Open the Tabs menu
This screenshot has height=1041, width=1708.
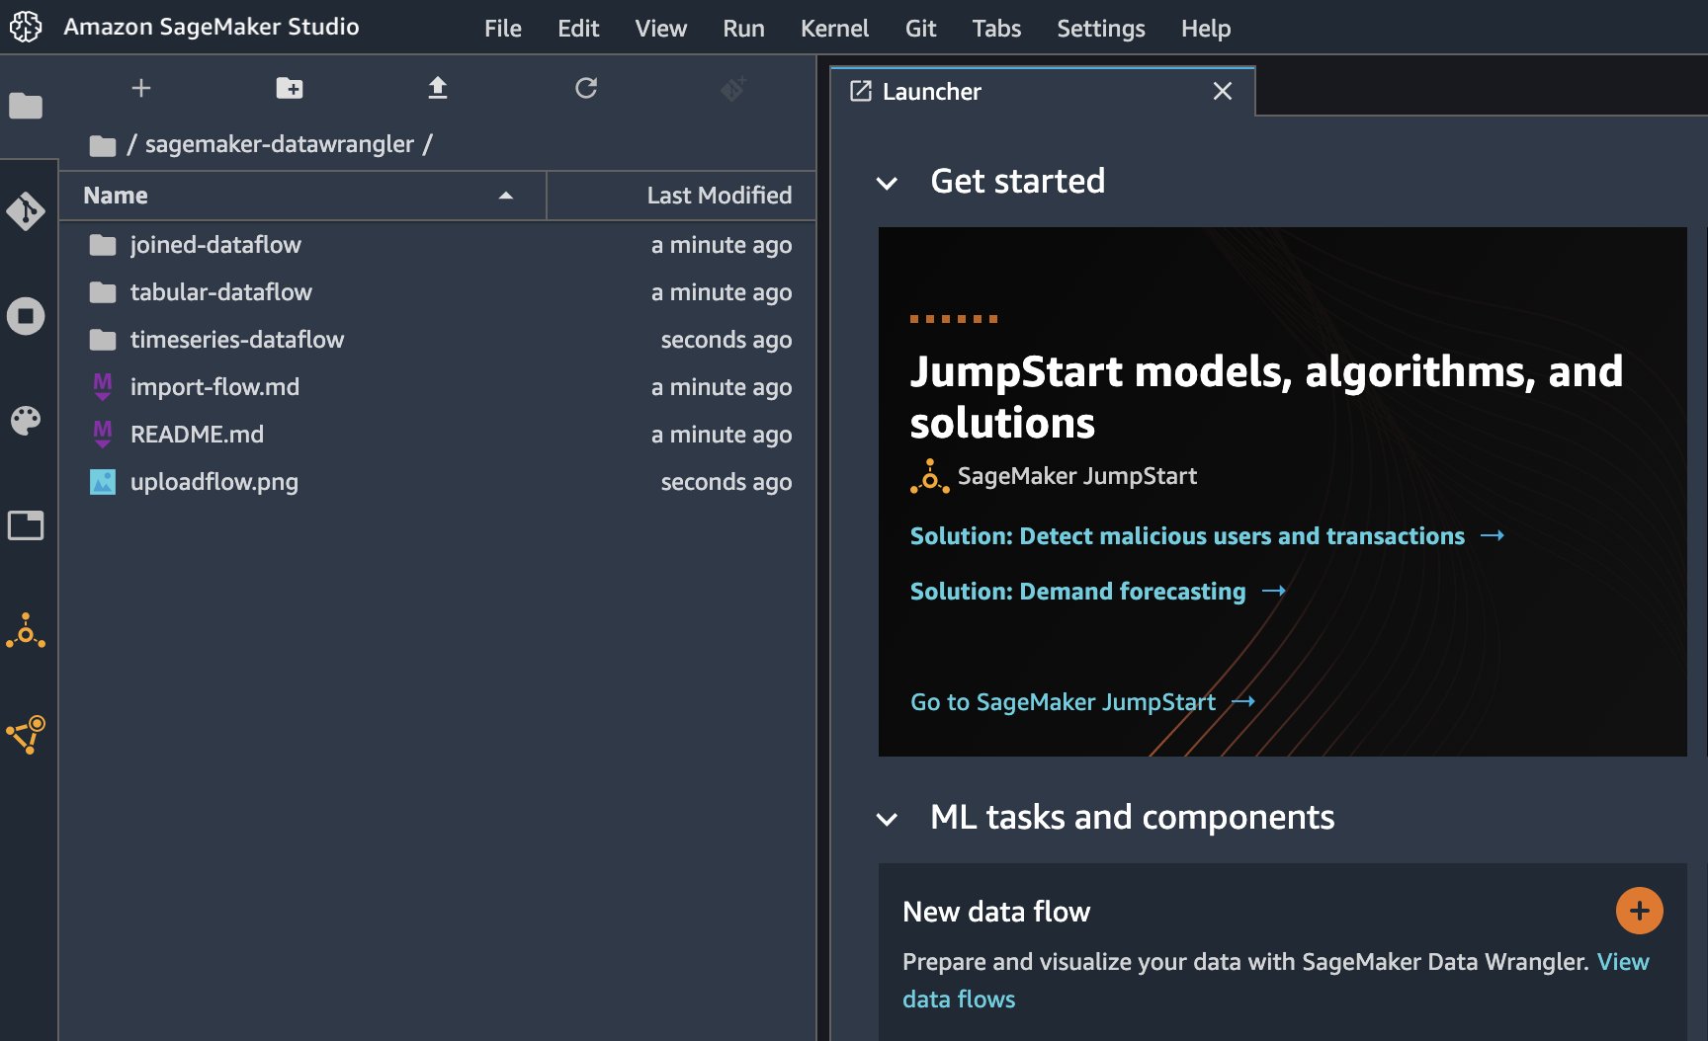tap(996, 29)
